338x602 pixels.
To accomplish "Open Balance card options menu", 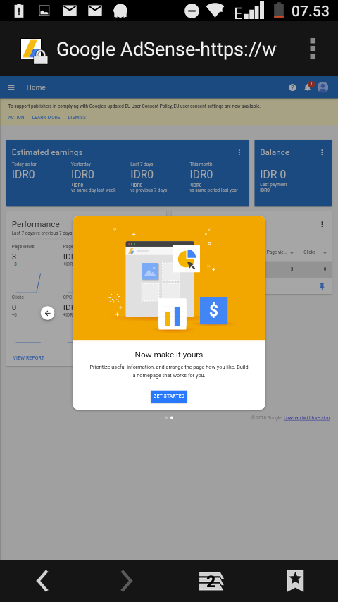I will tap(322, 152).
